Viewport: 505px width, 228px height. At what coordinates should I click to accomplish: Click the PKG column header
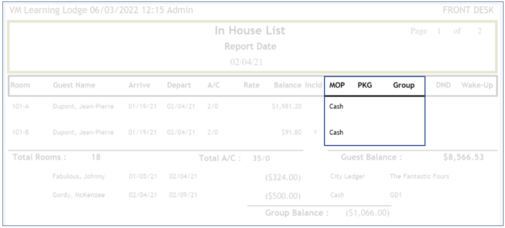(364, 85)
